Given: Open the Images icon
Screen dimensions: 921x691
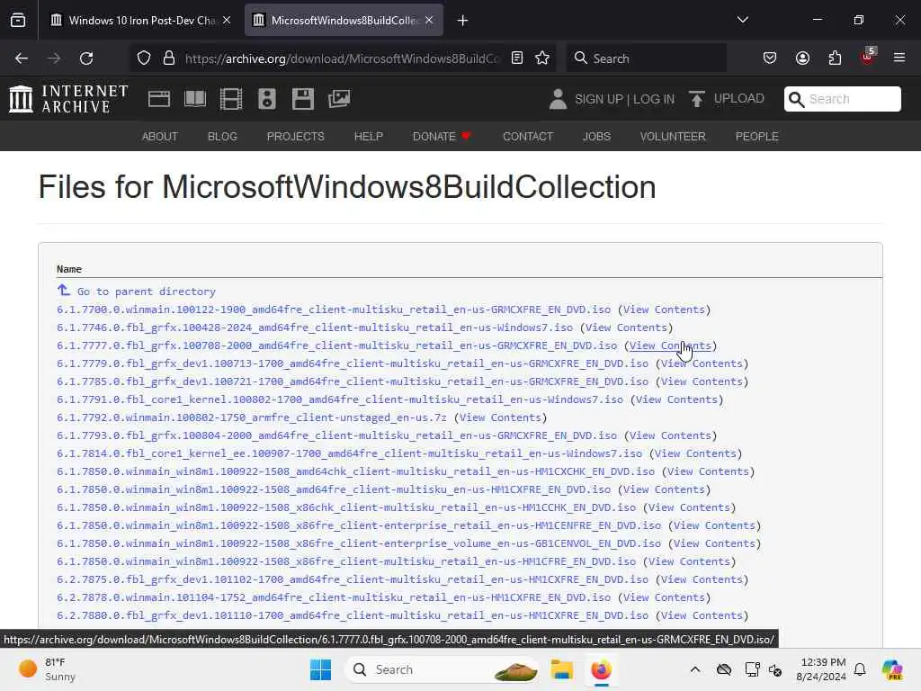Looking at the screenshot, I should pyautogui.click(x=339, y=99).
